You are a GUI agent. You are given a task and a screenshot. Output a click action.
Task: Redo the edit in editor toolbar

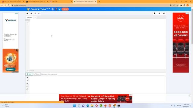point(39,13)
